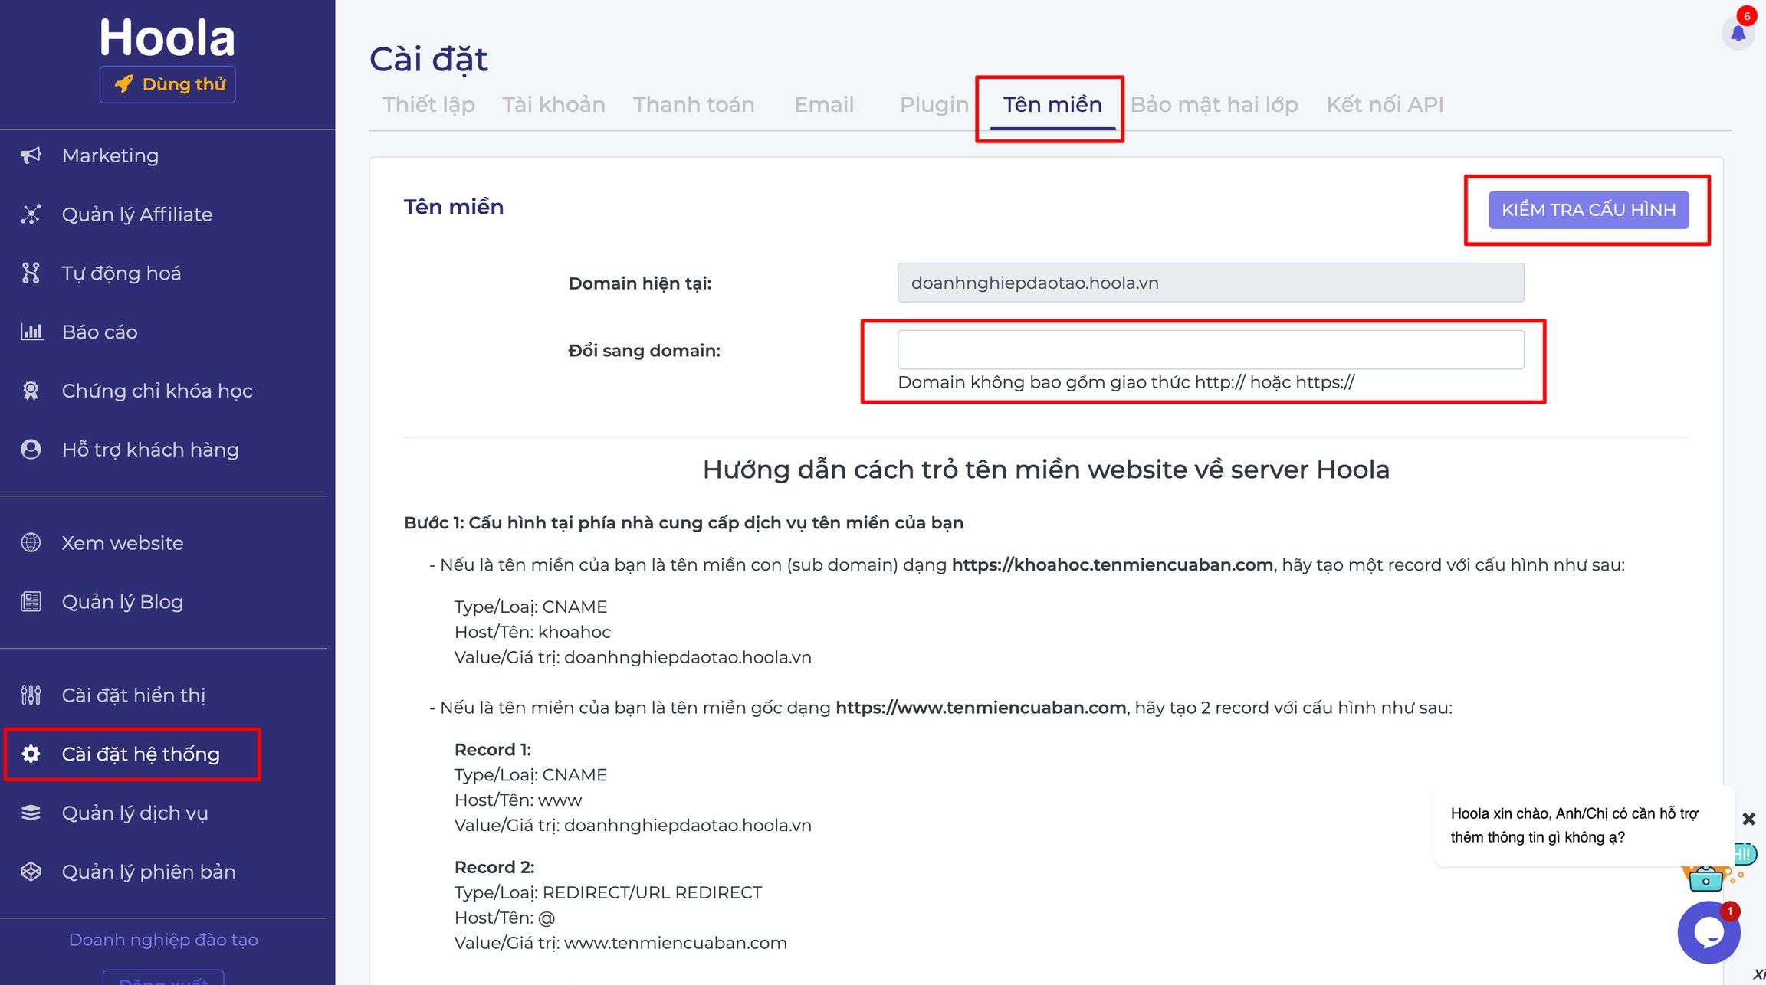Click the Tự động hoá icon
This screenshot has height=985, width=1766.
[31, 273]
